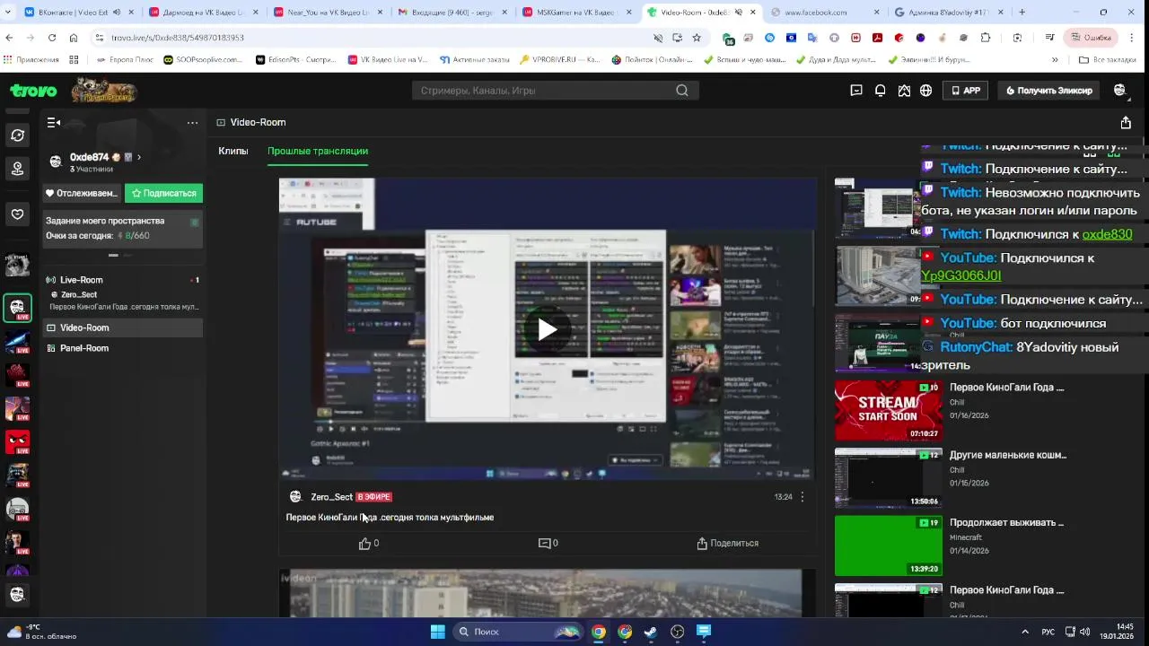Click the Trovo search input field
The width and height of the screenshot is (1149, 646).
coord(546,91)
